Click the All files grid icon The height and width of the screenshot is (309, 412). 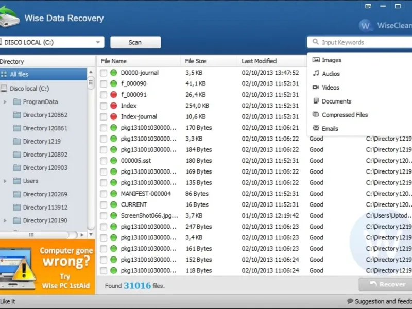point(4,74)
